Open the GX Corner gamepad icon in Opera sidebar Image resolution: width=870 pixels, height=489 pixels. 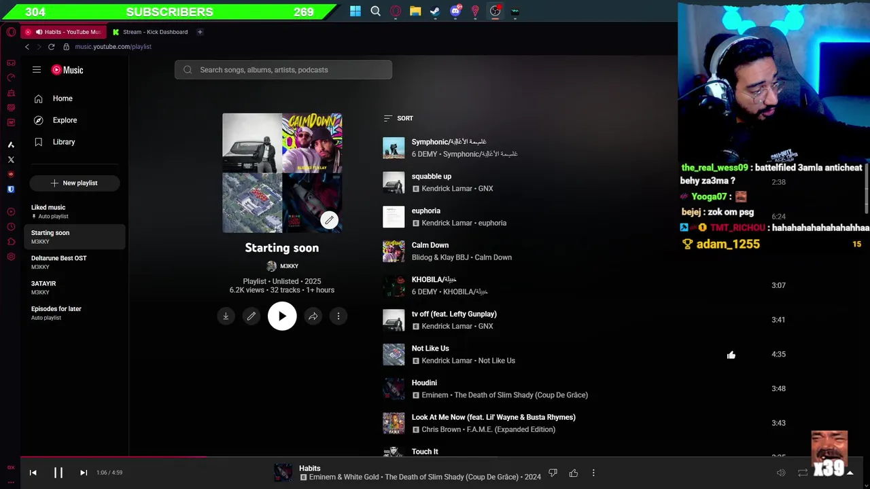coord(11,62)
